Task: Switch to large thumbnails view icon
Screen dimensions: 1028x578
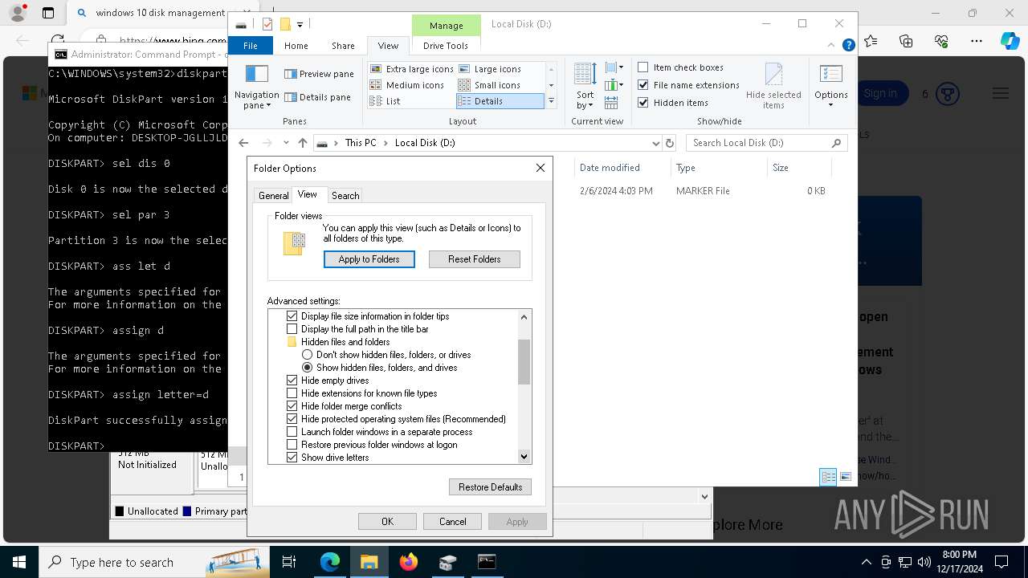Action: pos(846,477)
